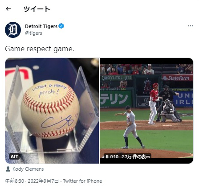Click the 2.7万 件の表示 view count

136,156
